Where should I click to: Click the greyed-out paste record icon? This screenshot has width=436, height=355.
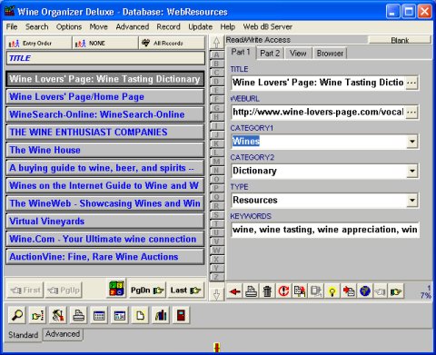(x=316, y=291)
